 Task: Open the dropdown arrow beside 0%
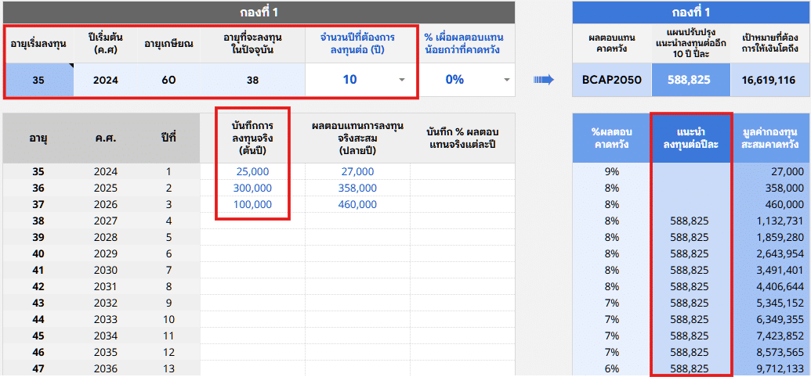[507, 80]
